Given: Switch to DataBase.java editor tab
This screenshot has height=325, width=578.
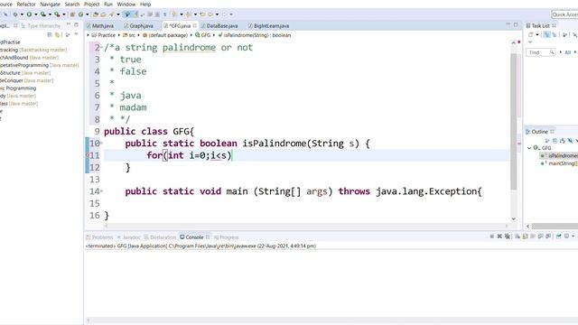Looking at the screenshot, I should (219, 26).
